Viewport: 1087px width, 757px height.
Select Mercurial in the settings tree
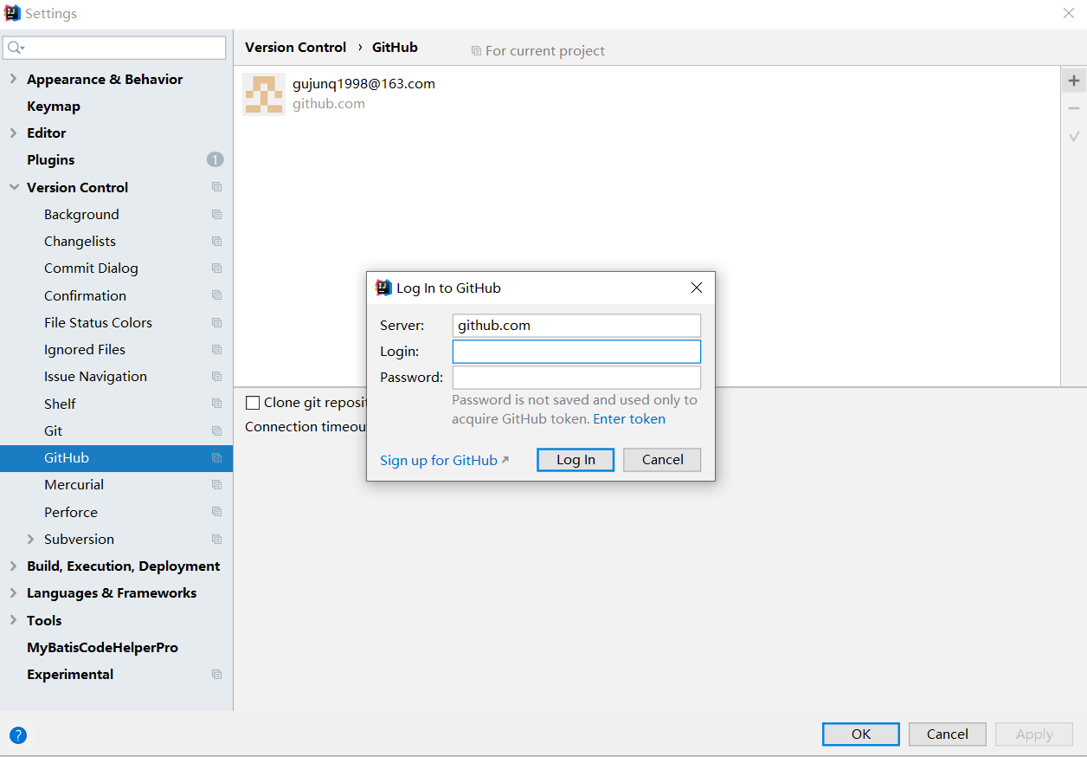pyautogui.click(x=74, y=485)
